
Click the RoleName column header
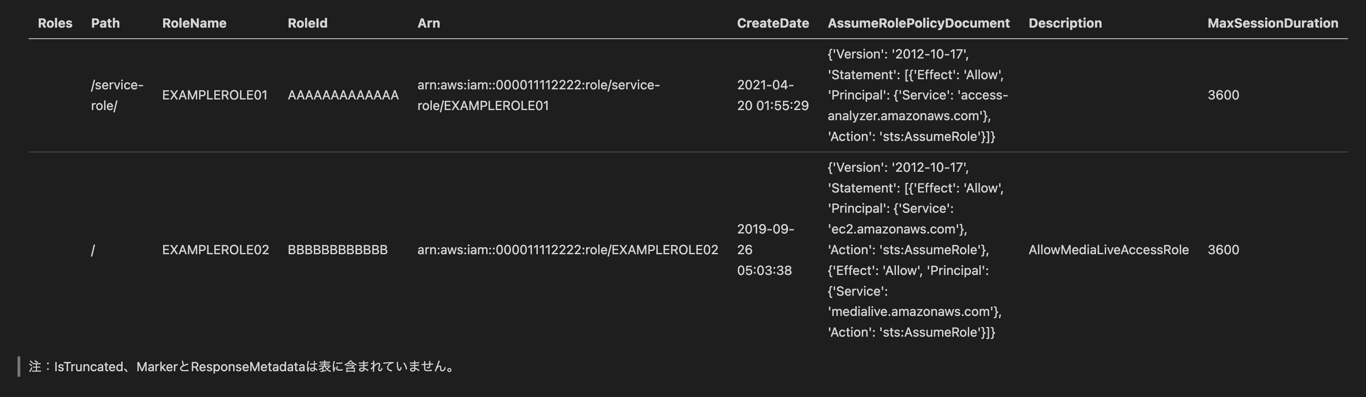(194, 23)
